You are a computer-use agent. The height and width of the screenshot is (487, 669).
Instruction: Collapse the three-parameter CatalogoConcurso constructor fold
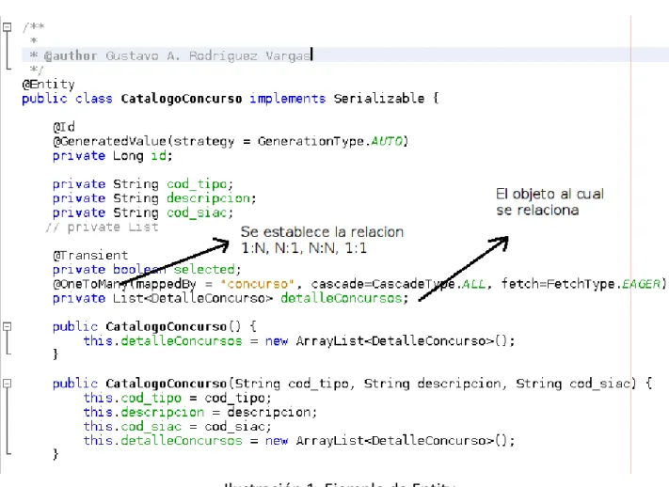point(7,384)
